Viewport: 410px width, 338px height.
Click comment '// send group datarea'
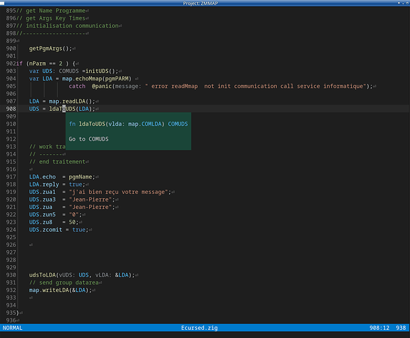point(63,283)
